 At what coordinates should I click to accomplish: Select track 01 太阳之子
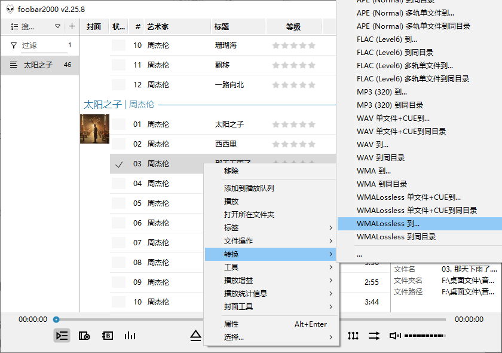pos(223,124)
